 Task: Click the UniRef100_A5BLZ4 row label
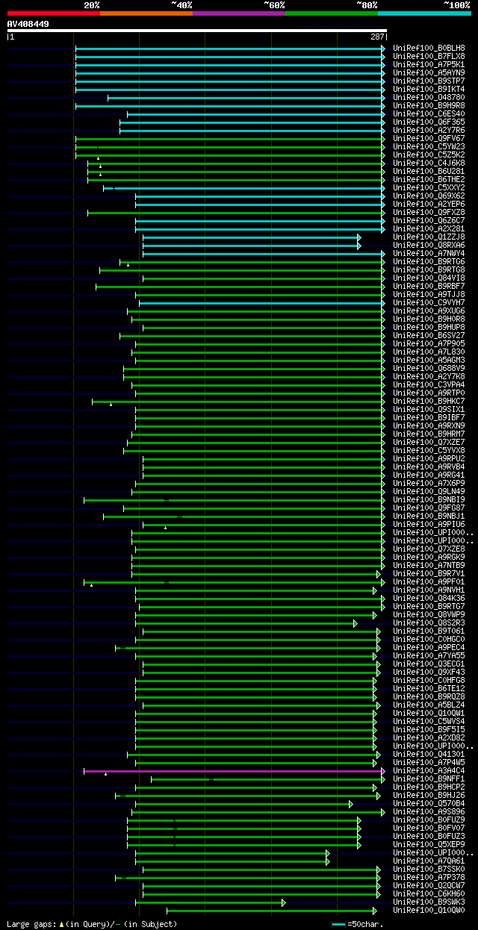[x=429, y=705]
